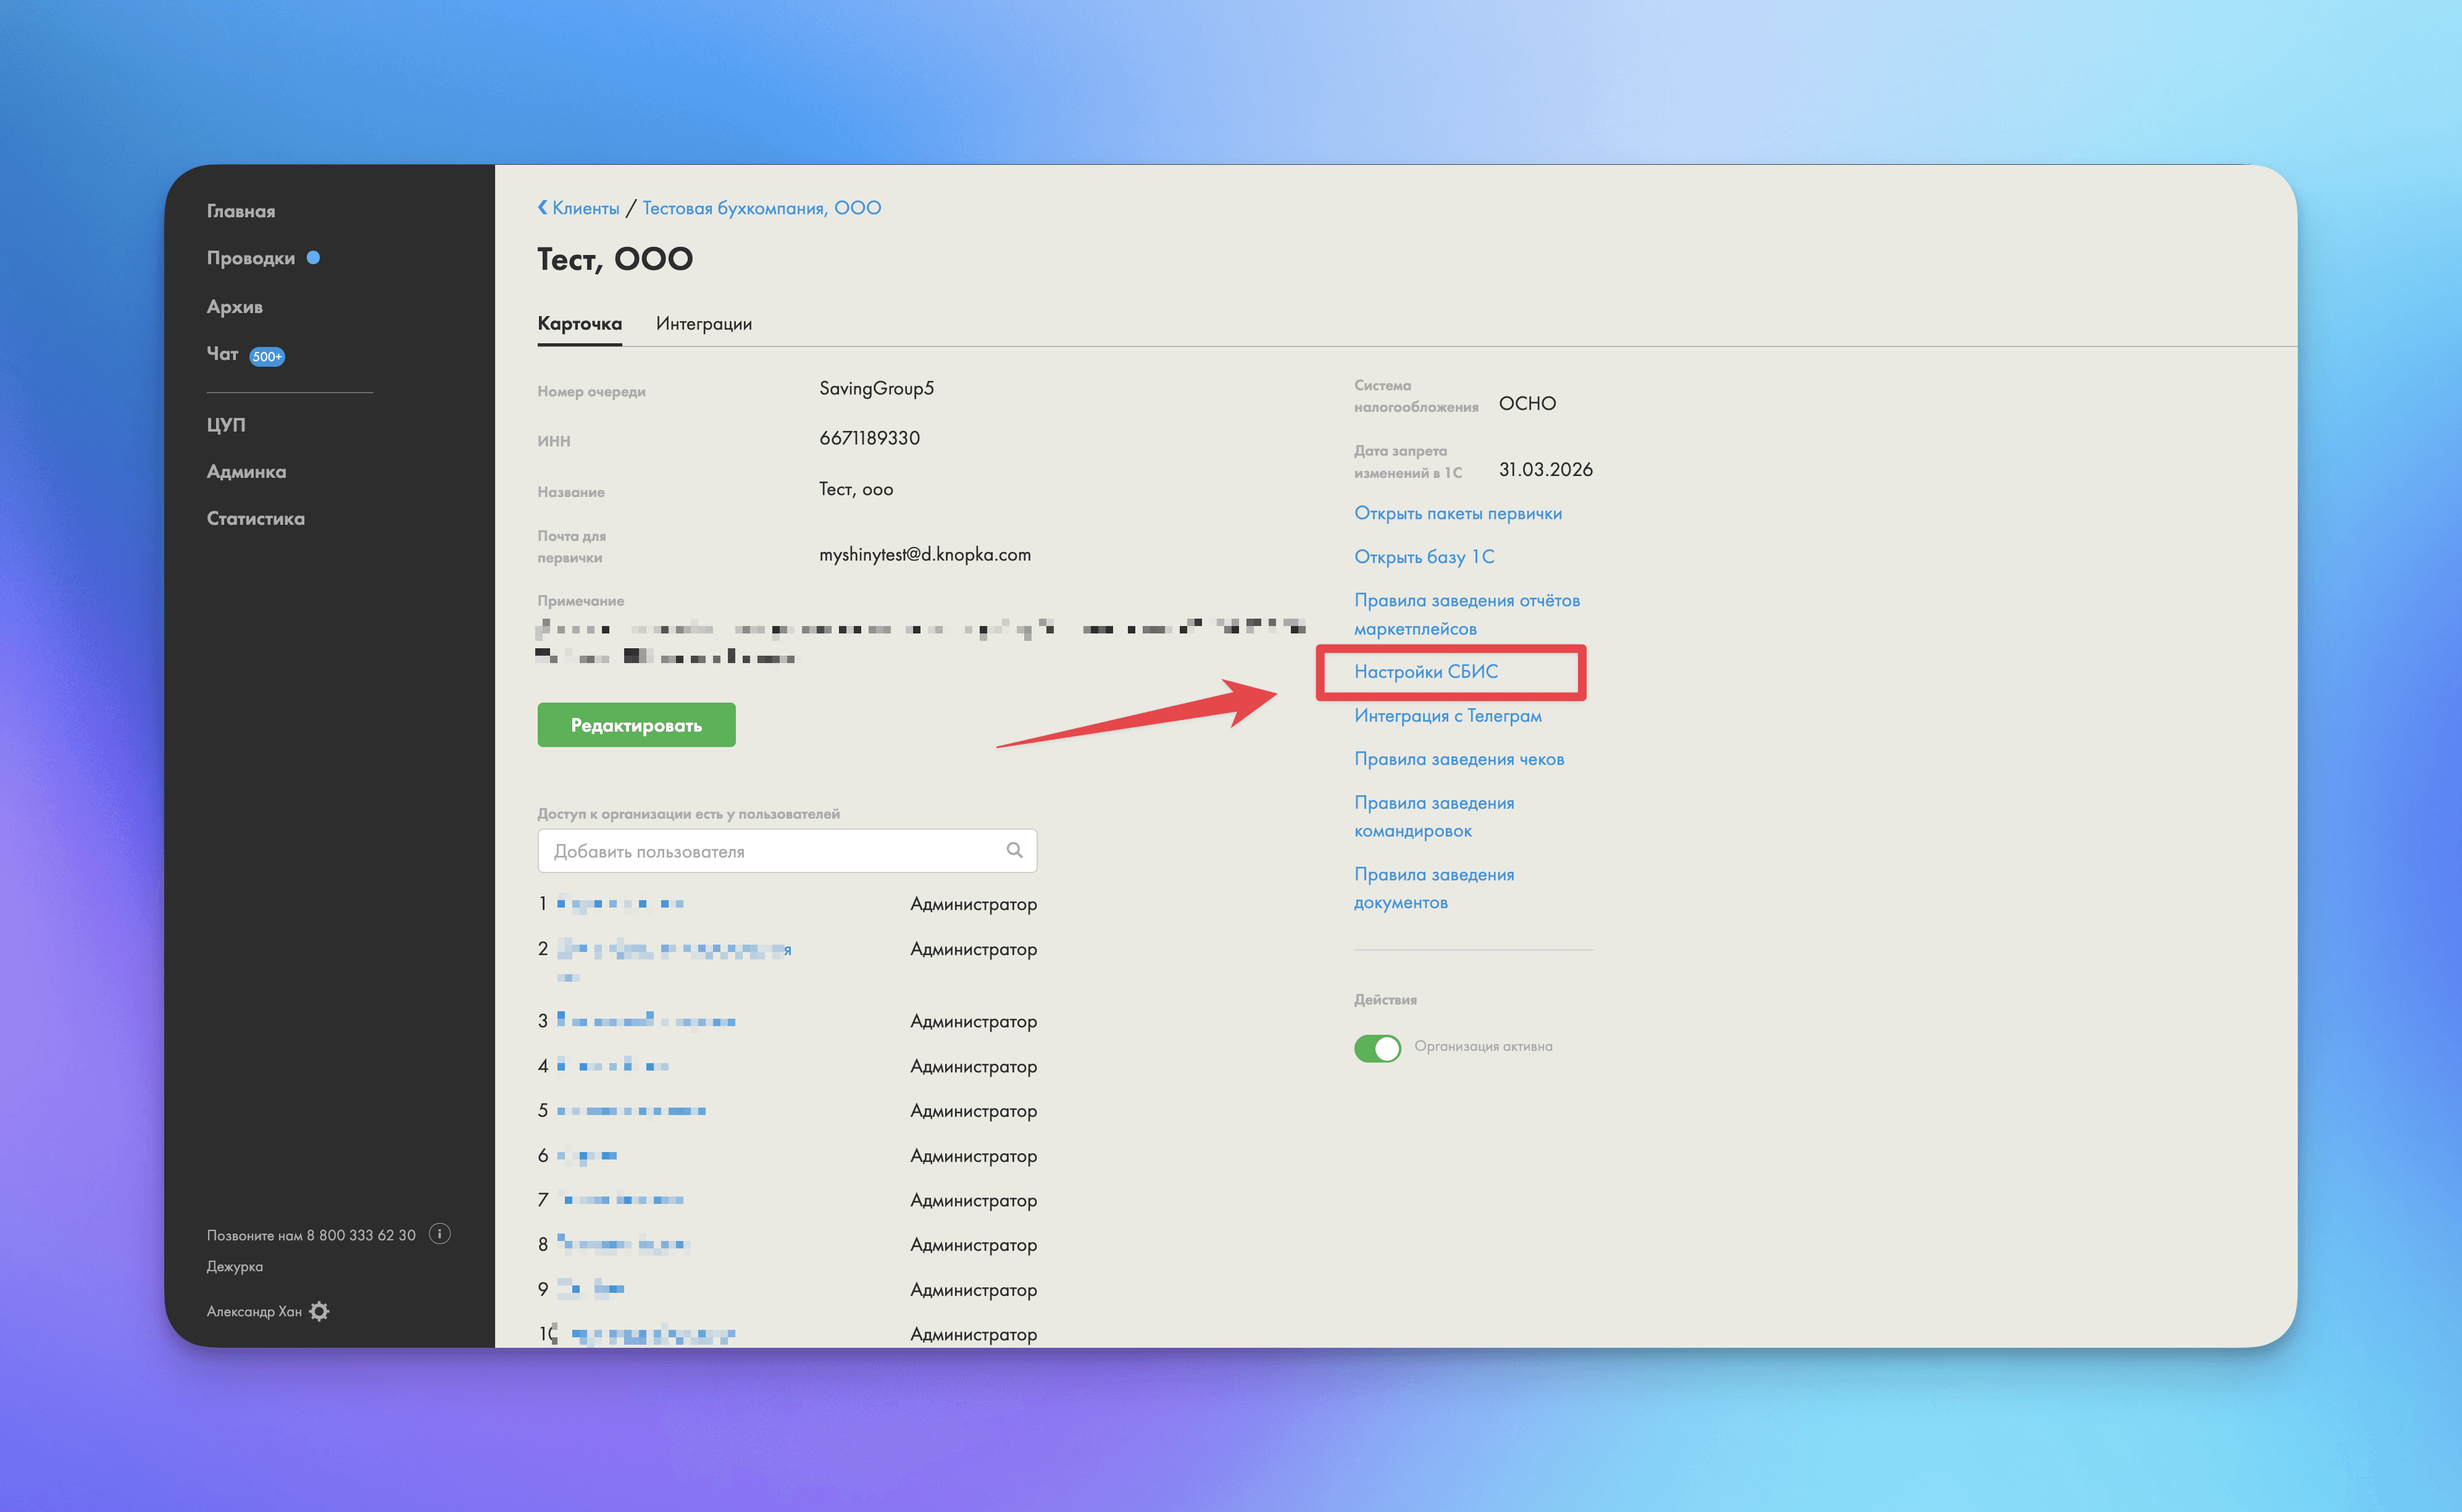Click the search magnifier in user field
This screenshot has width=2462, height=1512.
[x=1014, y=850]
